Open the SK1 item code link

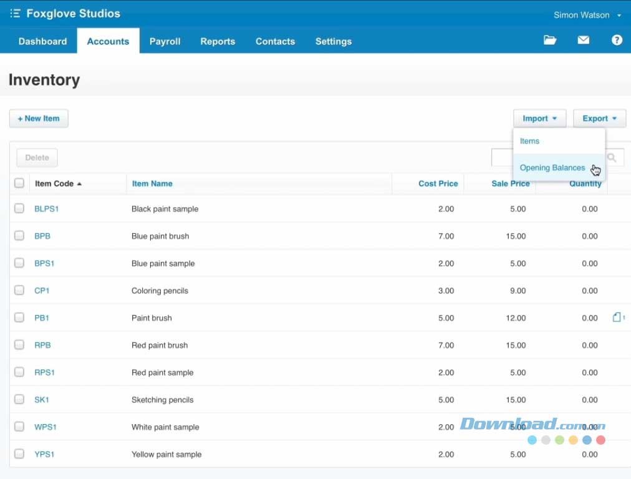click(42, 400)
